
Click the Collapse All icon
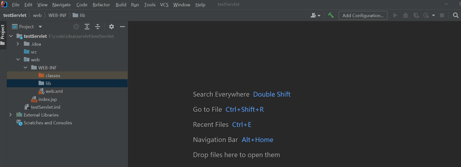(98, 26)
